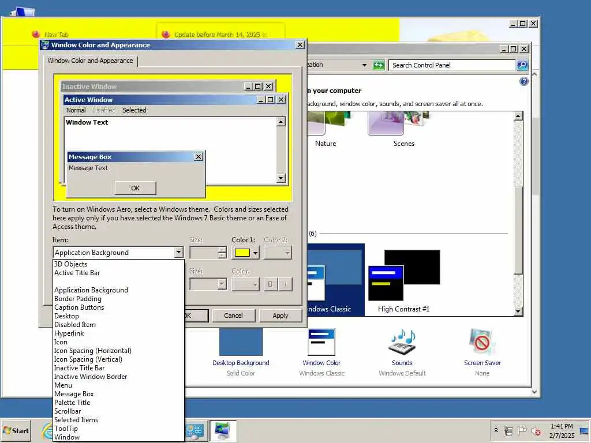The height and width of the screenshot is (443, 591).
Task: Open the Sounds piano icon
Action: (x=402, y=341)
